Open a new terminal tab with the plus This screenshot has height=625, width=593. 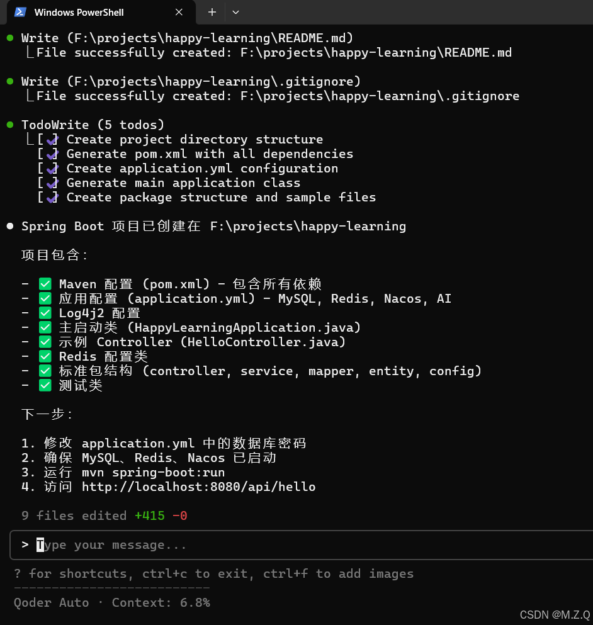tap(212, 12)
